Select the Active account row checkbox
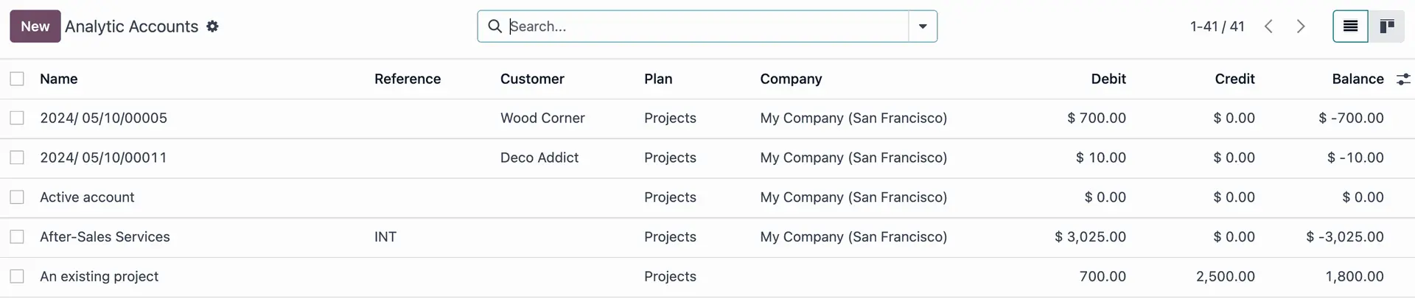 pyautogui.click(x=17, y=197)
